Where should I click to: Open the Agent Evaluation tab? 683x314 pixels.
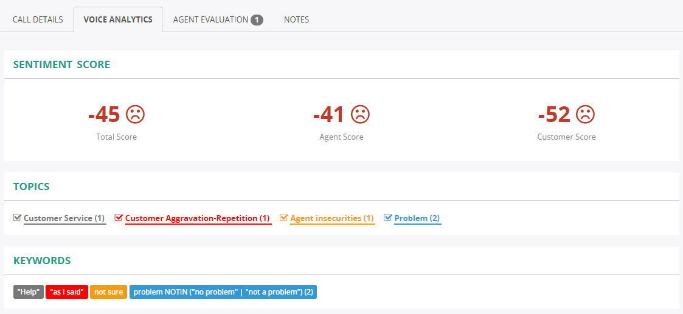(210, 19)
